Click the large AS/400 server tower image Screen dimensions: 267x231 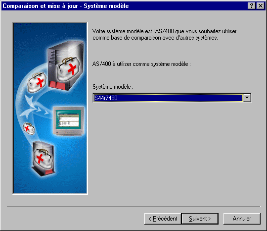click(66, 66)
